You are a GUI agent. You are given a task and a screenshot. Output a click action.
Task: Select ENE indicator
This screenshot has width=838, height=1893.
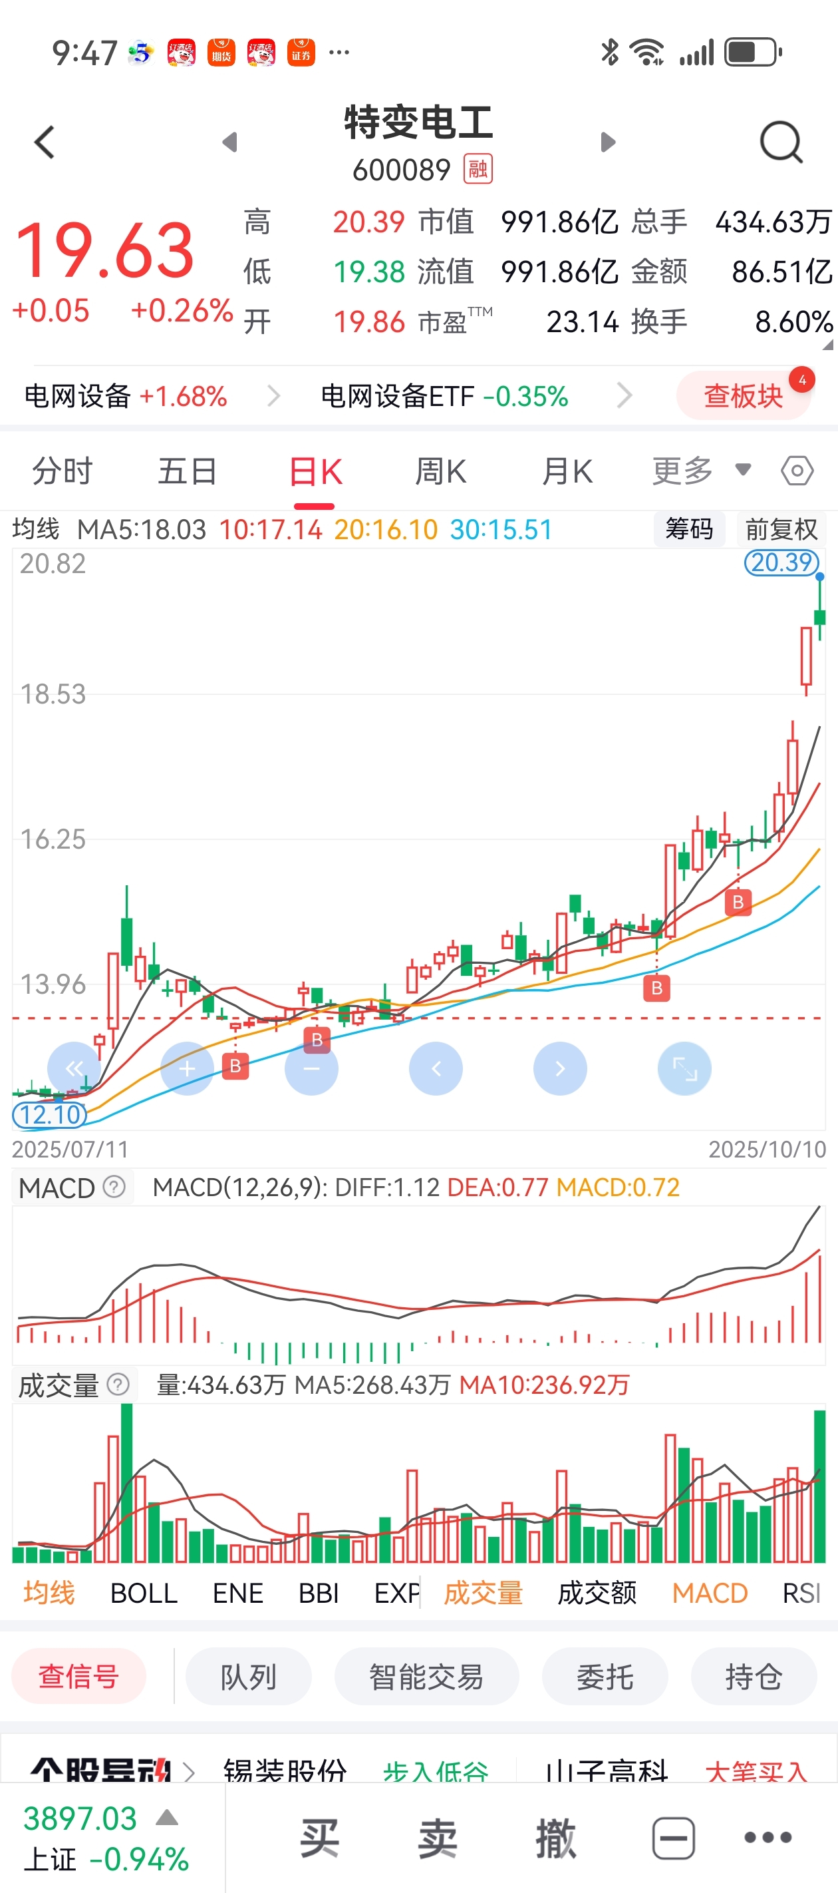(238, 1593)
